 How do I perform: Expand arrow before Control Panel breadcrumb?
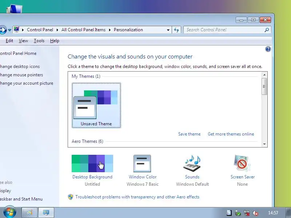click(x=23, y=30)
